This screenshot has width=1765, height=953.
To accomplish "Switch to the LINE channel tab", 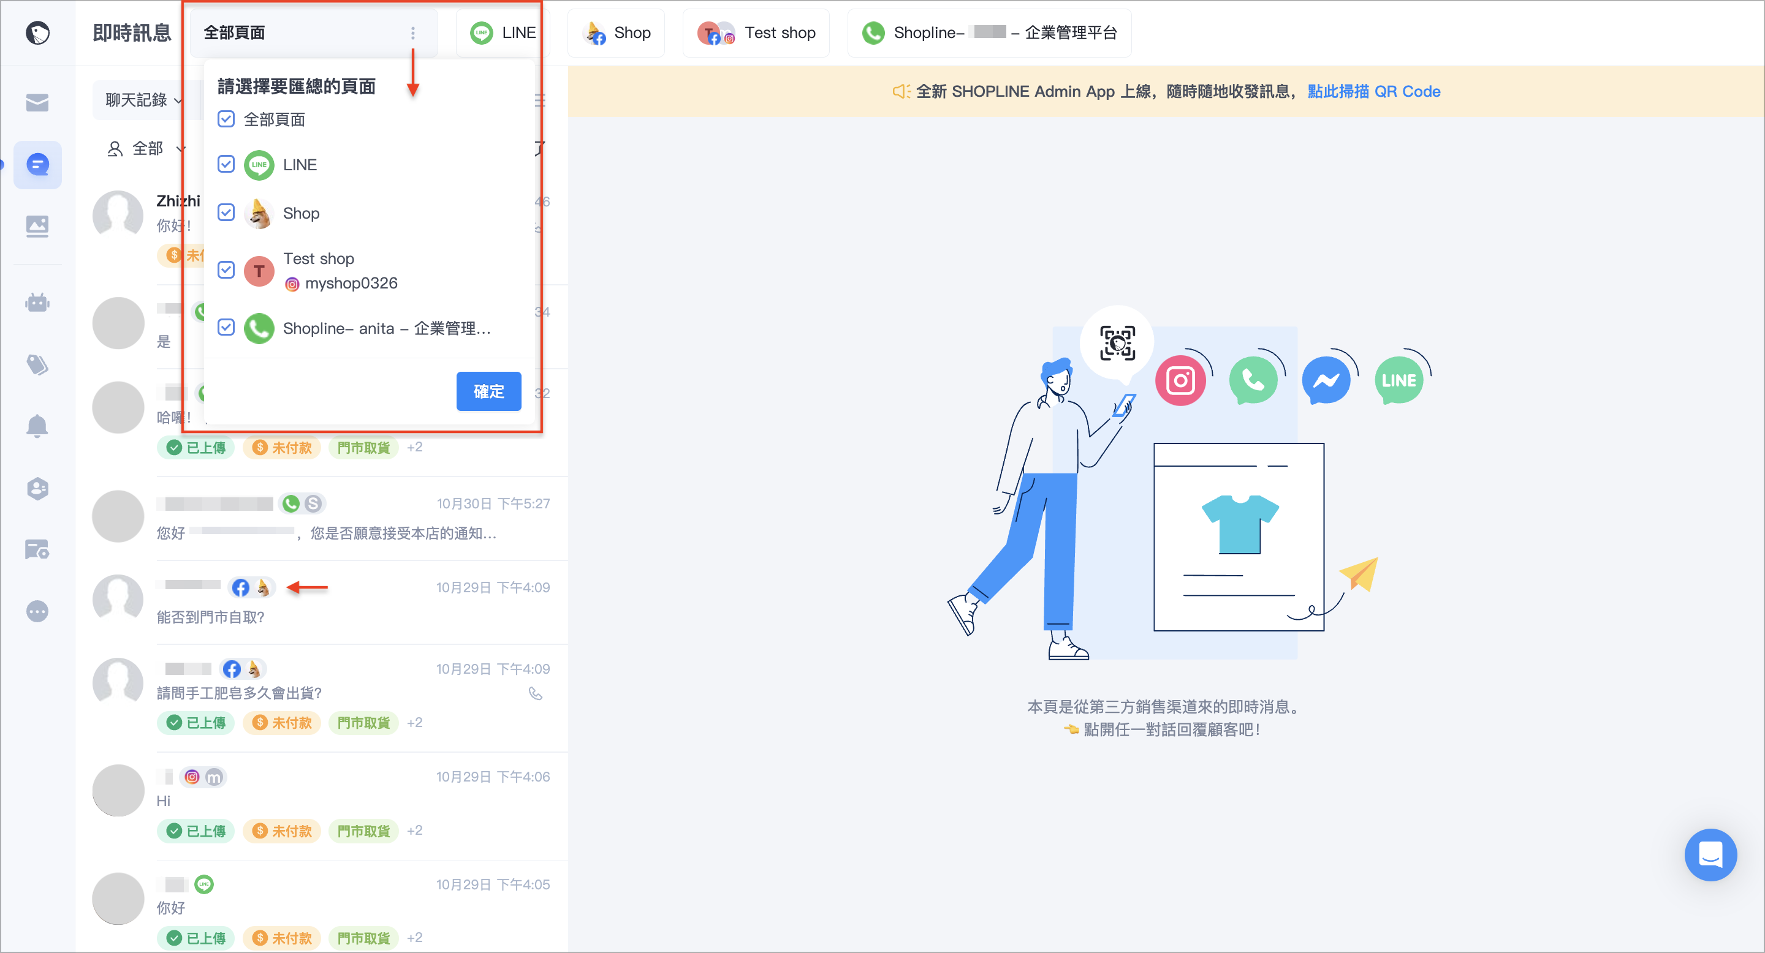I will (503, 33).
